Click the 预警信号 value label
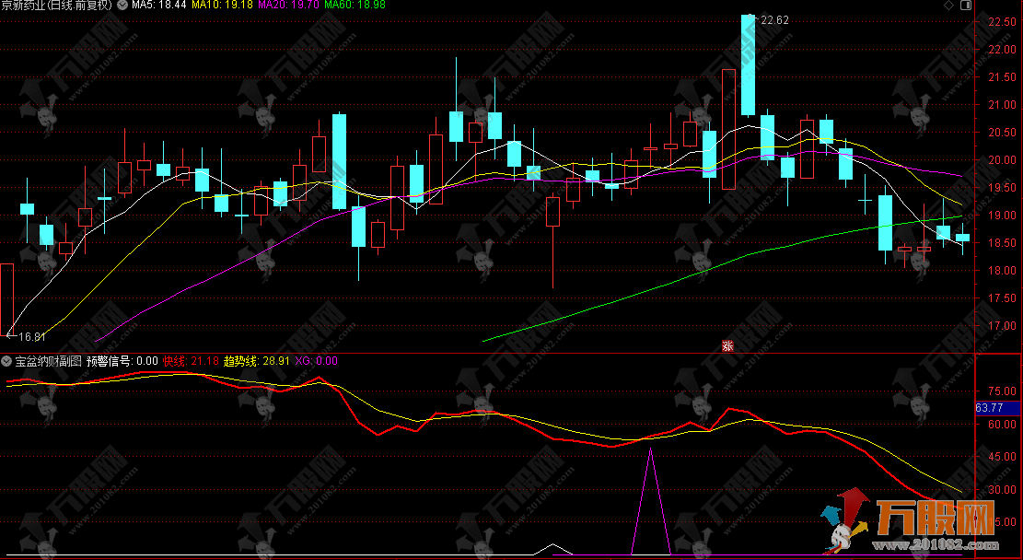 tap(122, 361)
